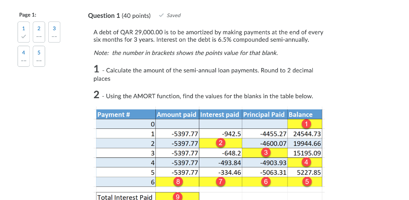409x200 pixels.
Task: Click the -5397.77 amount in row 1
Action: coord(177,134)
